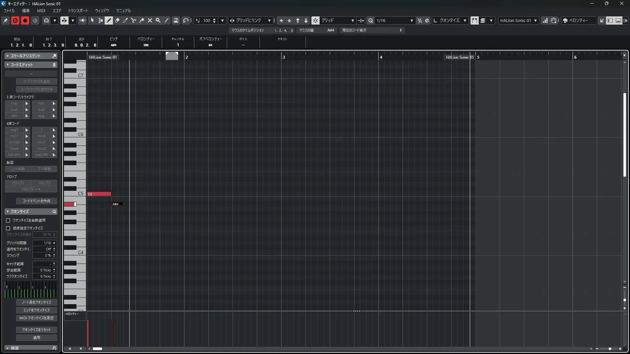Toggle acoustic feedback speaker icon
Viewport: 630px width, 354px height.
pos(83,20)
